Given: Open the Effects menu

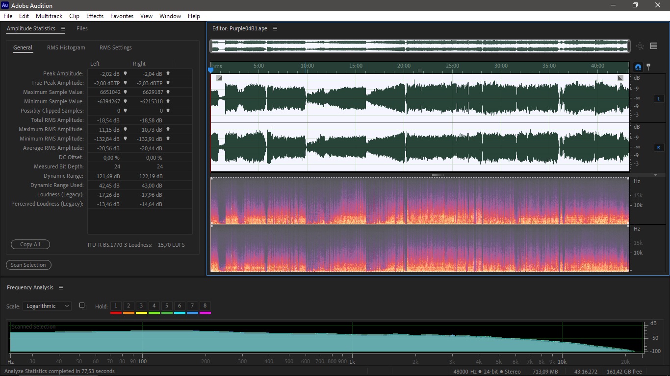Looking at the screenshot, I should [95, 16].
